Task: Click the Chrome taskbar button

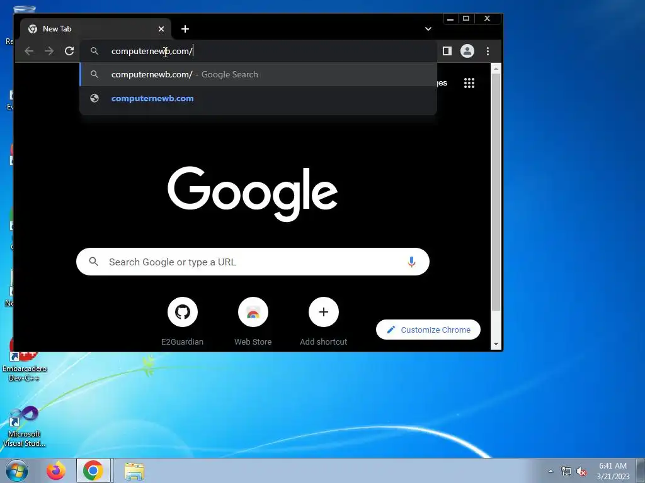Action: (x=93, y=470)
